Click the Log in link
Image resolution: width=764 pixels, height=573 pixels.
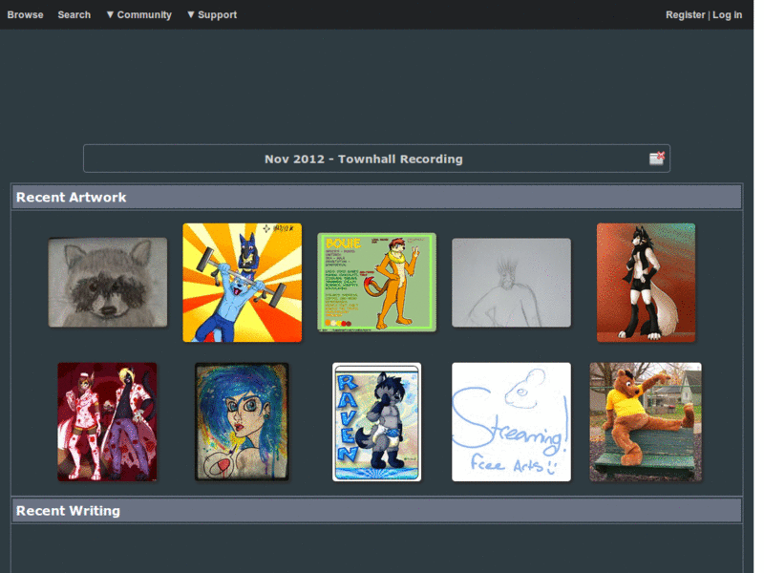728,14
